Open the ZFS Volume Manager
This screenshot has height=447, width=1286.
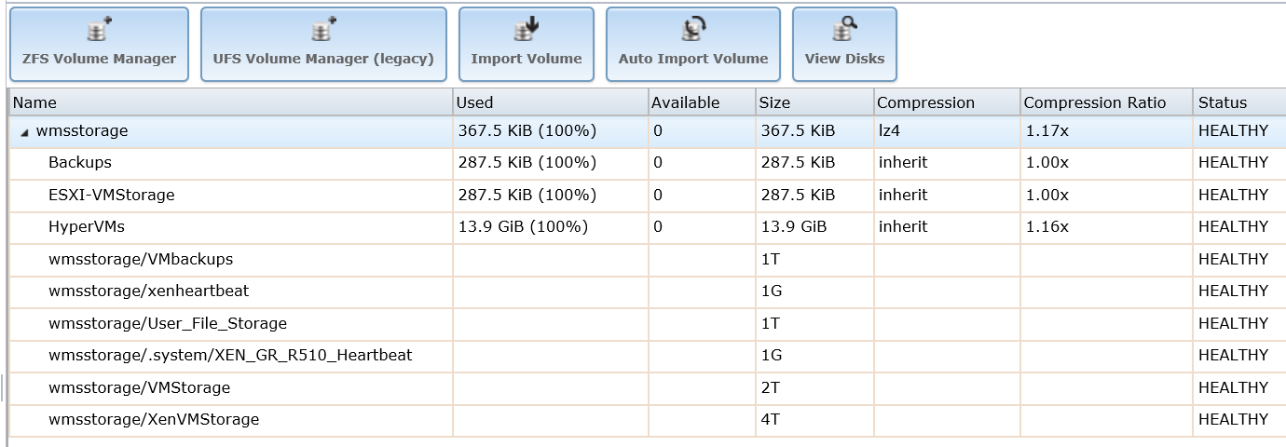(99, 45)
